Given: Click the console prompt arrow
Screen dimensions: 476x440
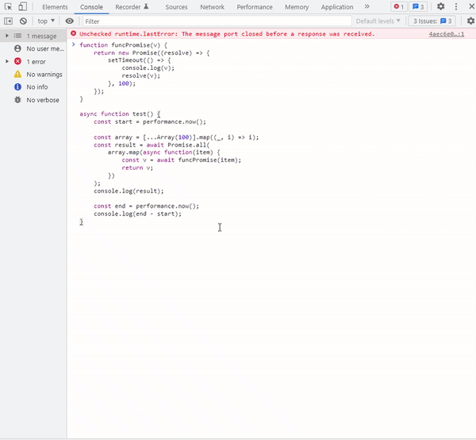Looking at the screenshot, I should 74,44.
